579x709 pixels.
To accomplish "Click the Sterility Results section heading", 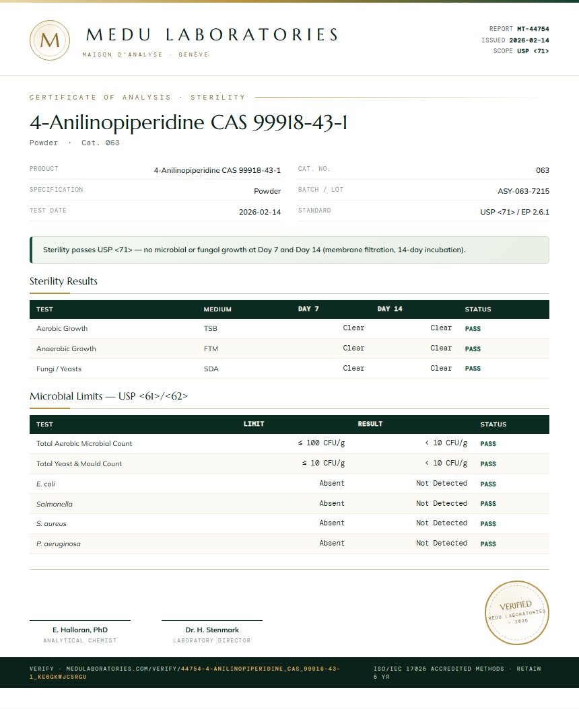I will point(63,281).
